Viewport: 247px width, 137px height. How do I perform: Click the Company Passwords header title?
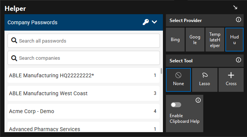click(x=33, y=22)
